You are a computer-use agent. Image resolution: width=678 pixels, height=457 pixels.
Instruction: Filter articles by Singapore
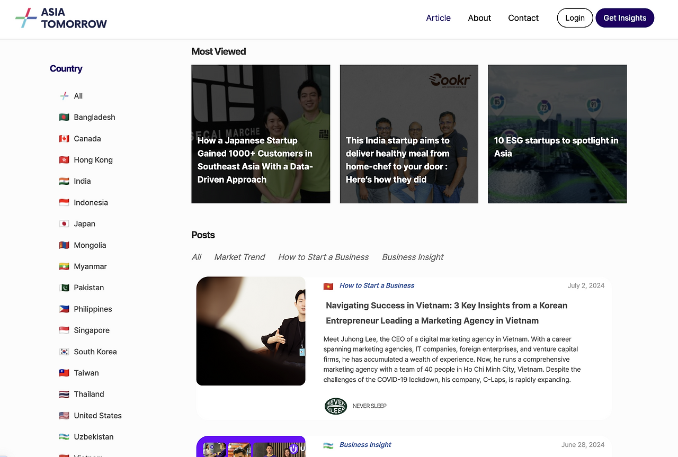[92, 330]
